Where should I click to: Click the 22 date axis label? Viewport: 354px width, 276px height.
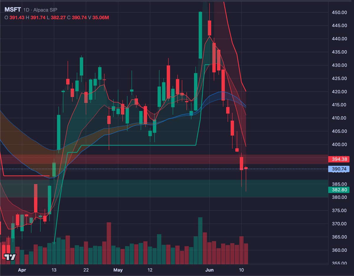(x=86, y=270)
